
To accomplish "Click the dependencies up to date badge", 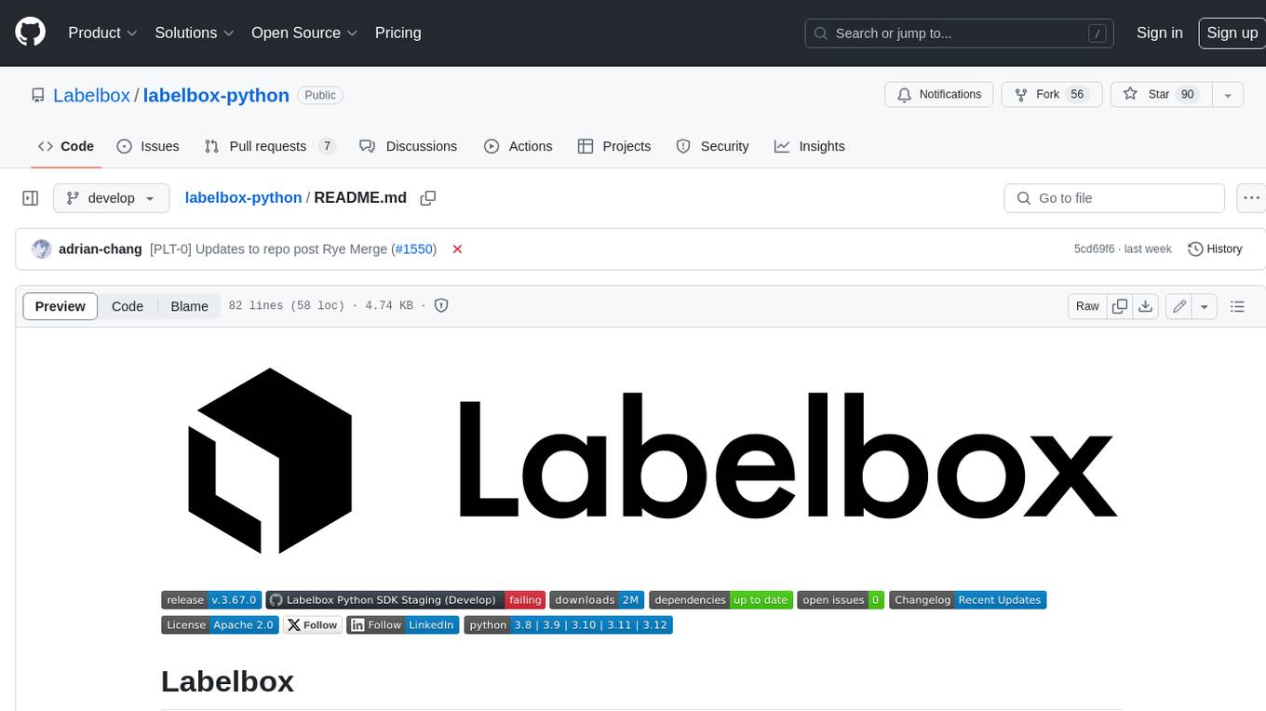I will [721, 600].
